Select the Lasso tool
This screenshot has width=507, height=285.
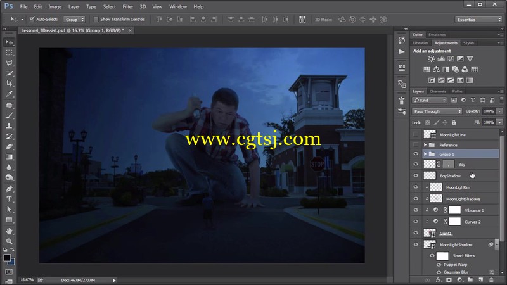(9, 63)
